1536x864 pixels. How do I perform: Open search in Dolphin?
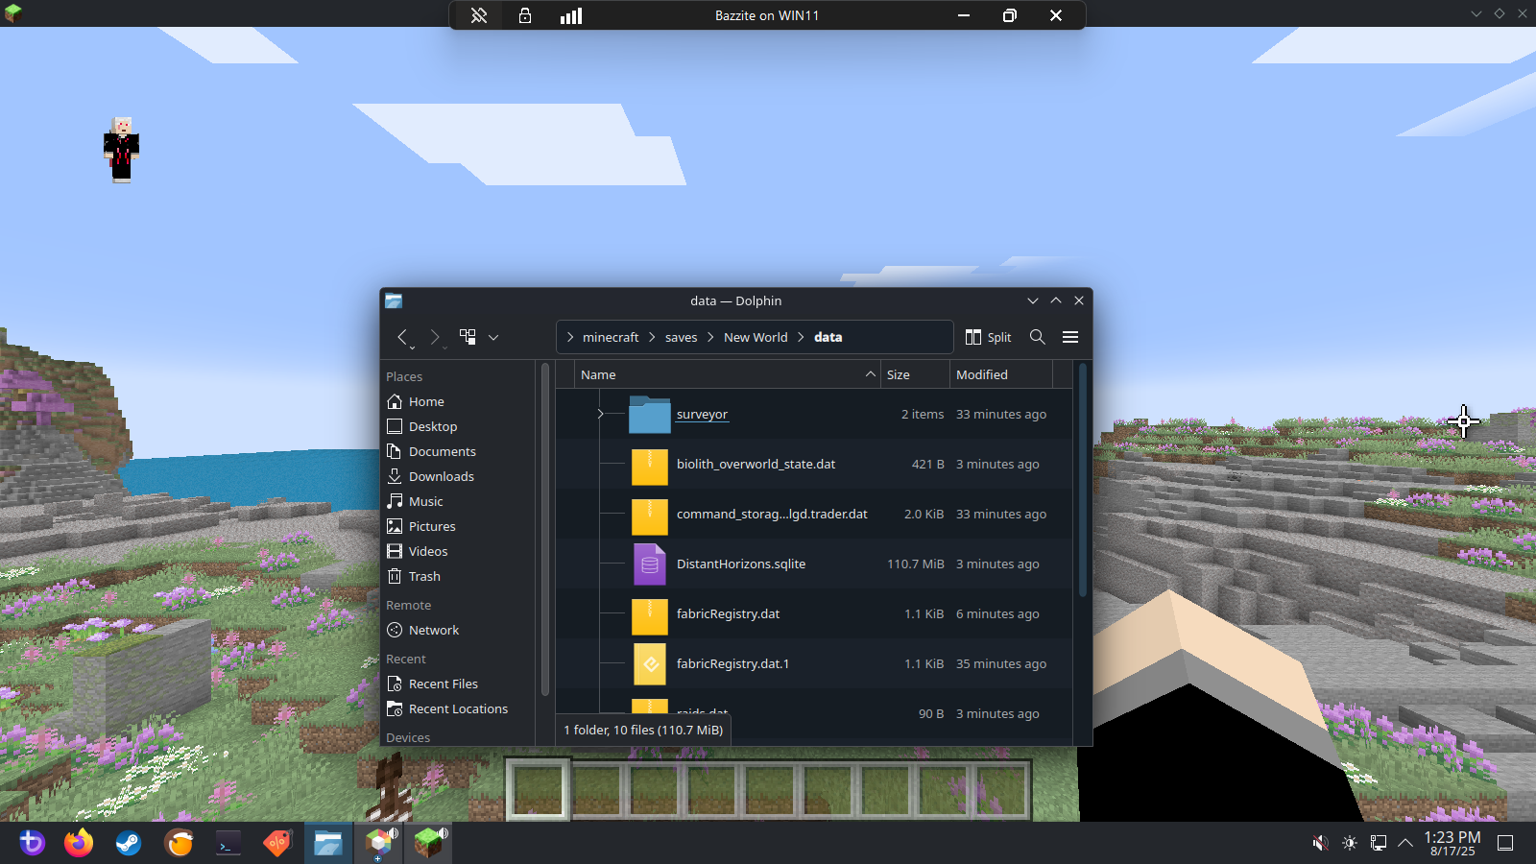[x=1038, y=337]
